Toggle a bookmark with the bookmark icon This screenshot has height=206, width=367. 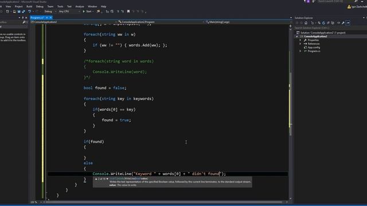128,11
